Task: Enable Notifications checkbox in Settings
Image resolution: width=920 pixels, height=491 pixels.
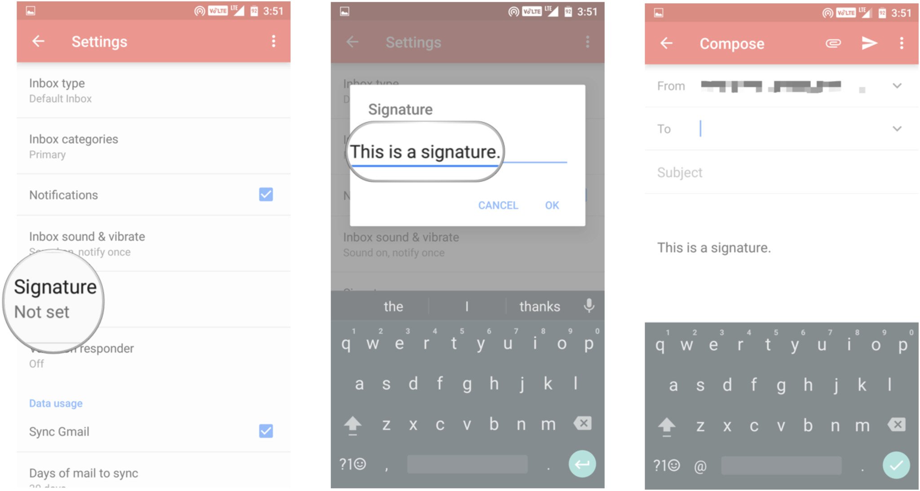Action: coord(266,194)
